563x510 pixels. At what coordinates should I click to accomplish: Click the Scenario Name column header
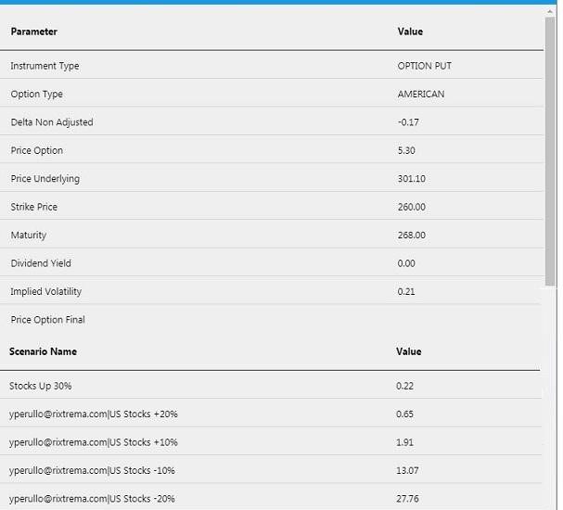(x=43, y=351)
